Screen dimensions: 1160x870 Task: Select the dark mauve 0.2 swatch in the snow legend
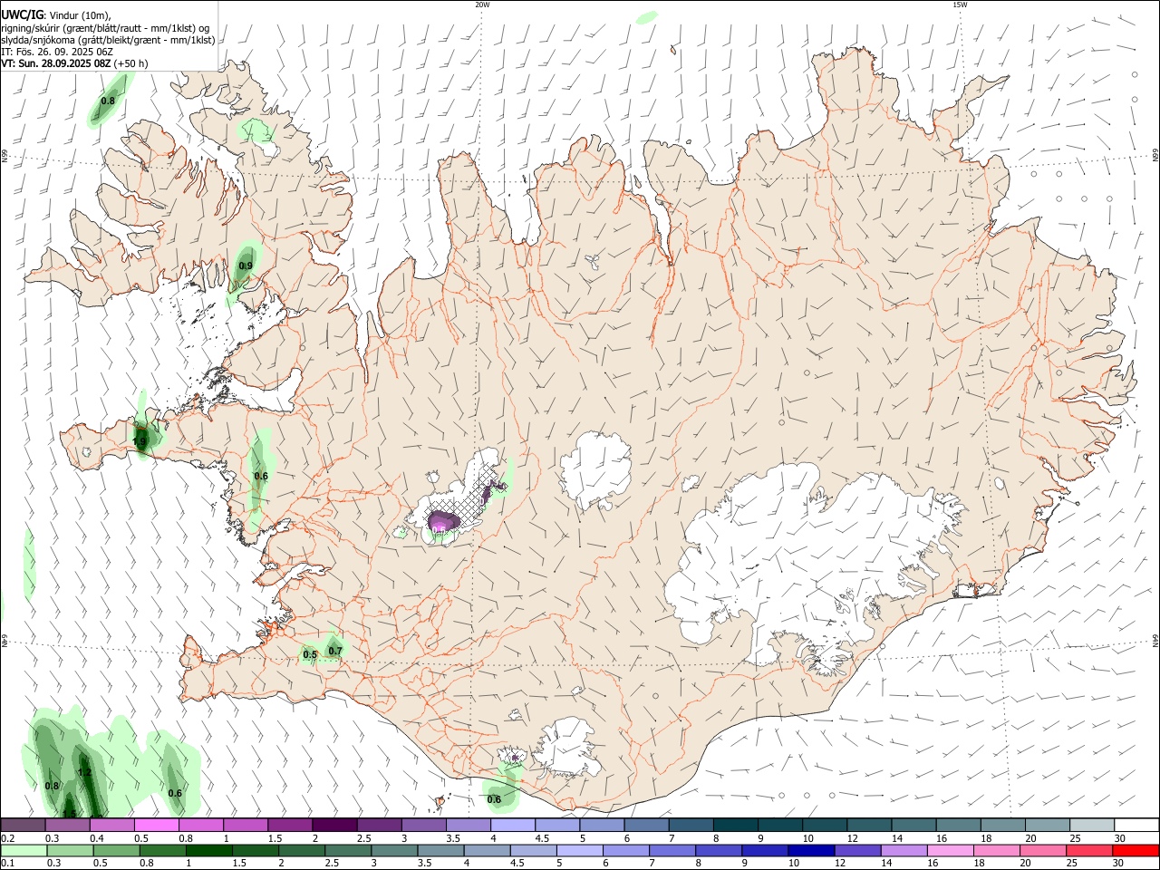23,826
